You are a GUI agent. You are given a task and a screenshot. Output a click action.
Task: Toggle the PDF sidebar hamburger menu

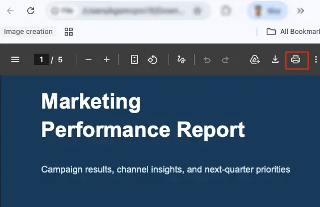coord(15,59)
